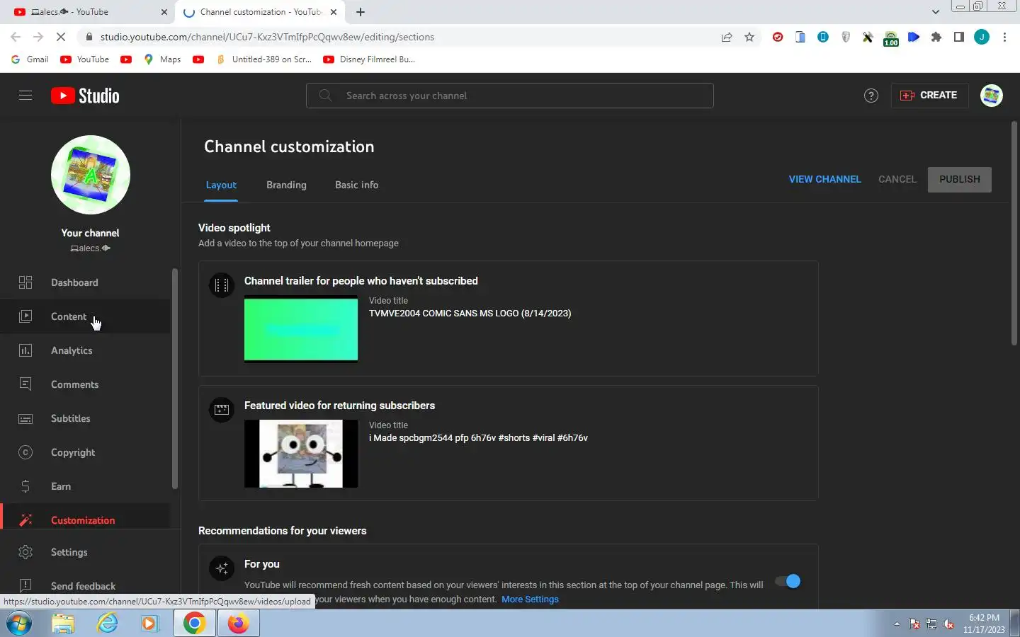The height and width of the screenshot is (637, 1020).
Task: Click the Comments sidebar icon
Action: tap(25, 384)
